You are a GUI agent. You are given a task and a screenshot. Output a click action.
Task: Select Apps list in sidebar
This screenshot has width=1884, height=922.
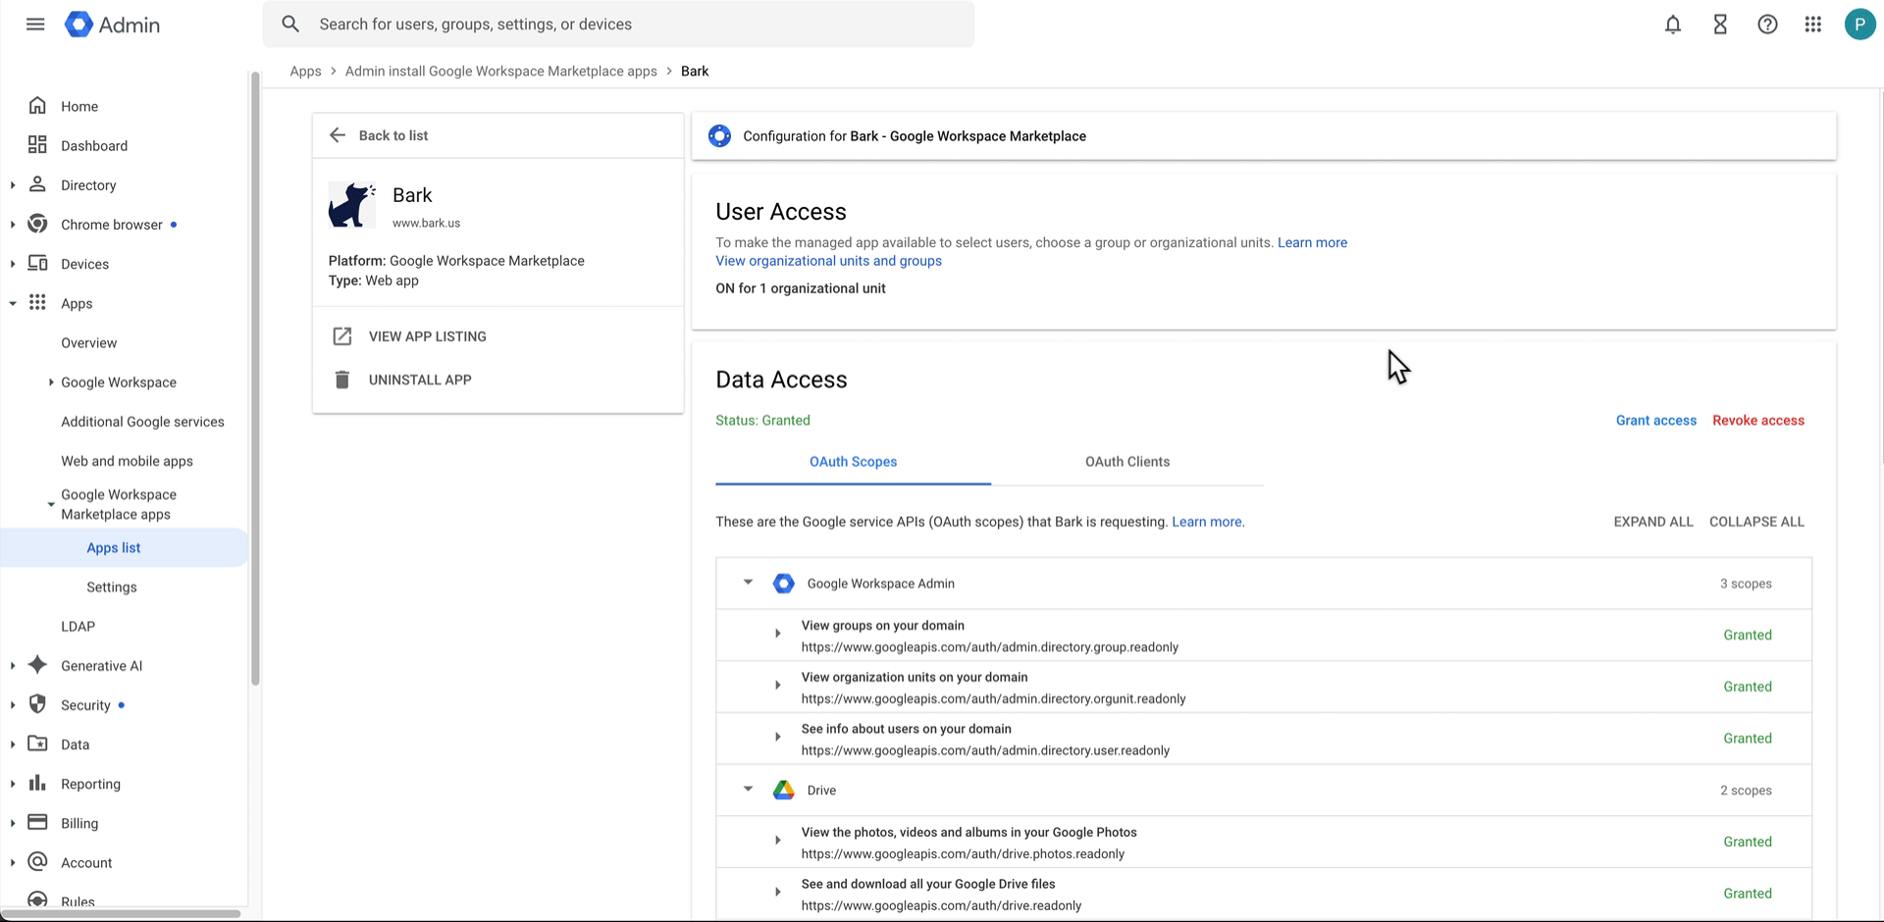click(124, 547)
